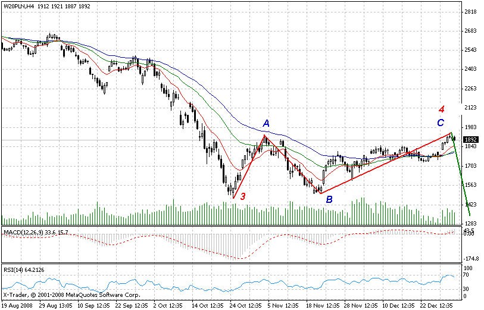Click the 2 Oct 12:35 date label
Viewport: 484px width, 310px height.
click(168, 306)
